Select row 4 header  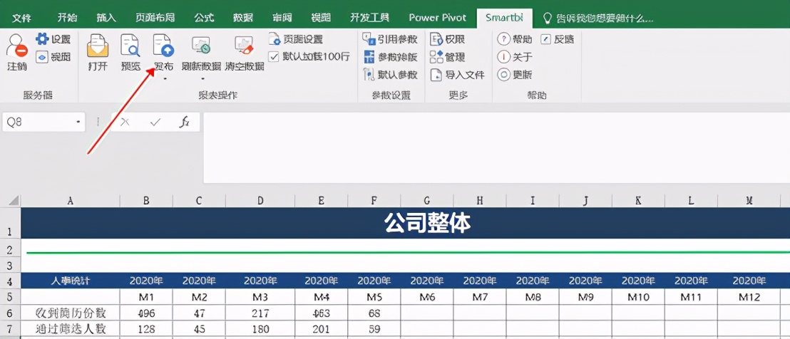[10, 281]
